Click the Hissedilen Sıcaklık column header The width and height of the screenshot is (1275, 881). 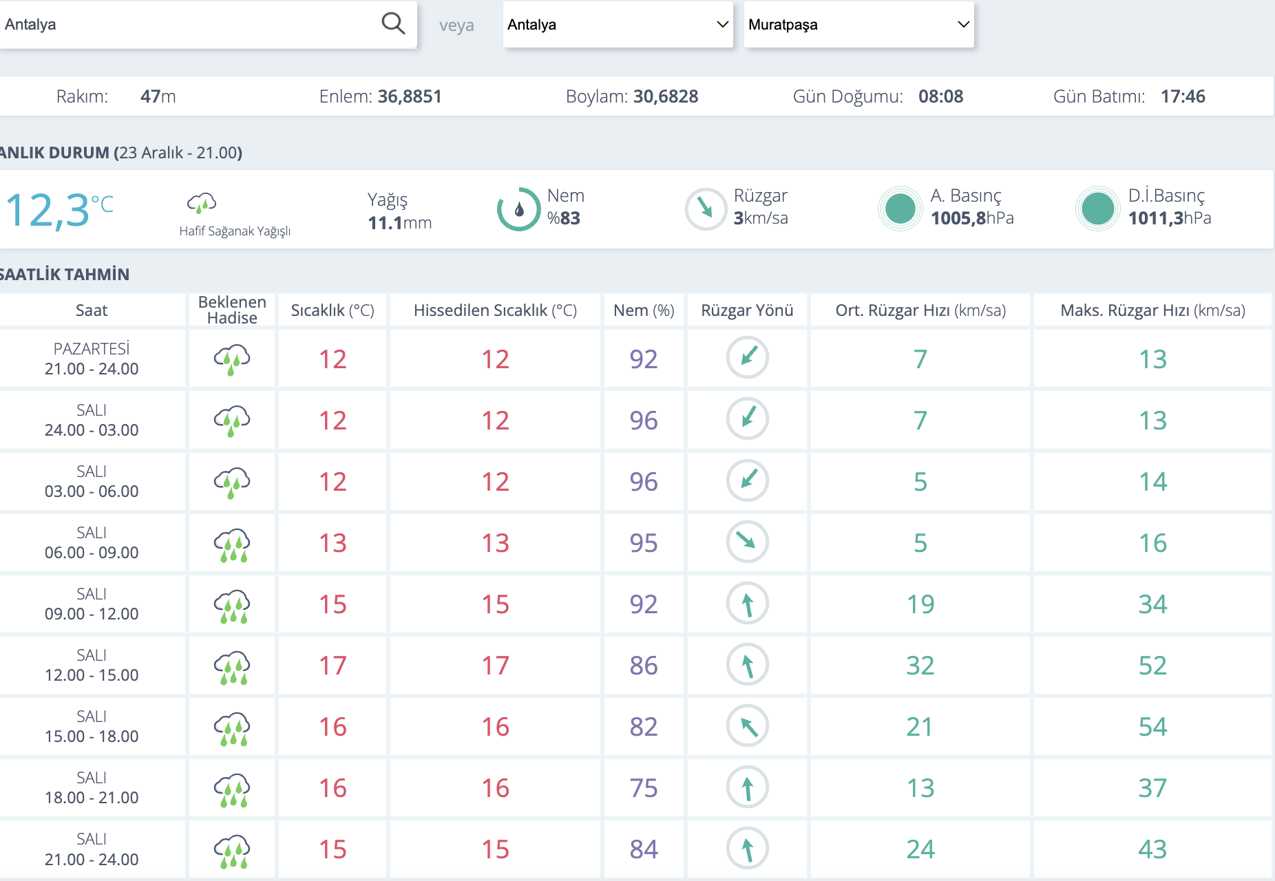pyautogui.click(x=495, y=310)
